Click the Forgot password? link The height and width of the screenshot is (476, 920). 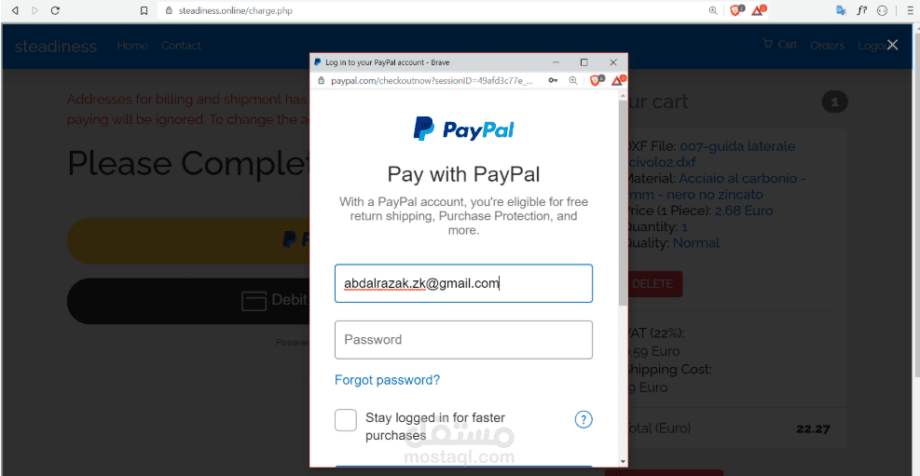[387, 380]
